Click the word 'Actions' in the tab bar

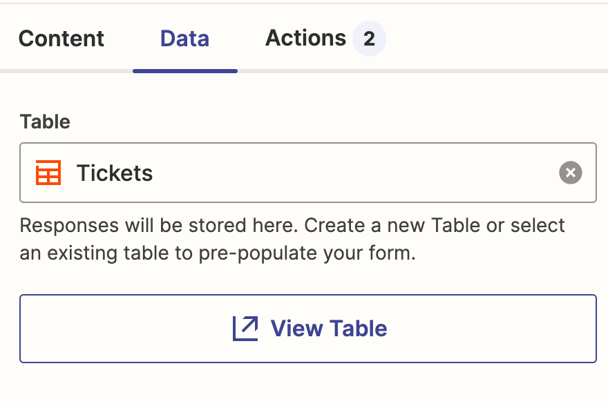(x=305, y=39)
